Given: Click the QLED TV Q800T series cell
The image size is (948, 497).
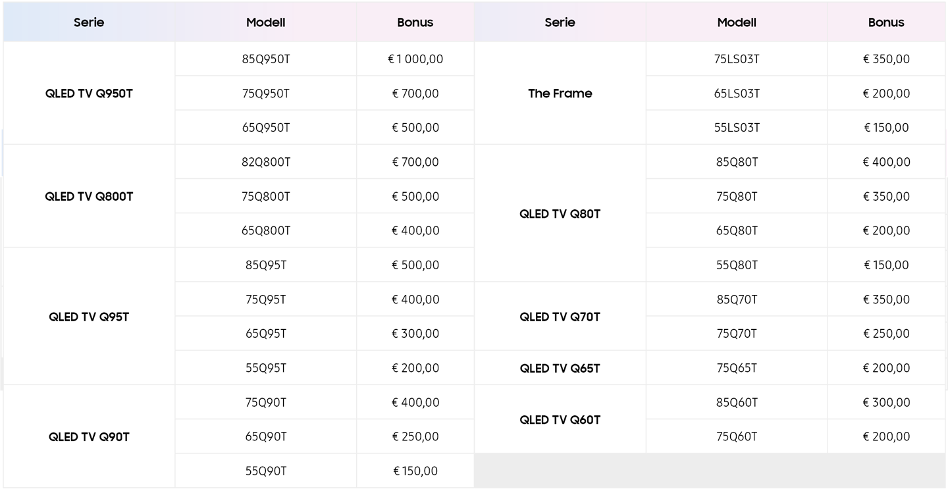Looking at the screenshot, I should point(89,196).
